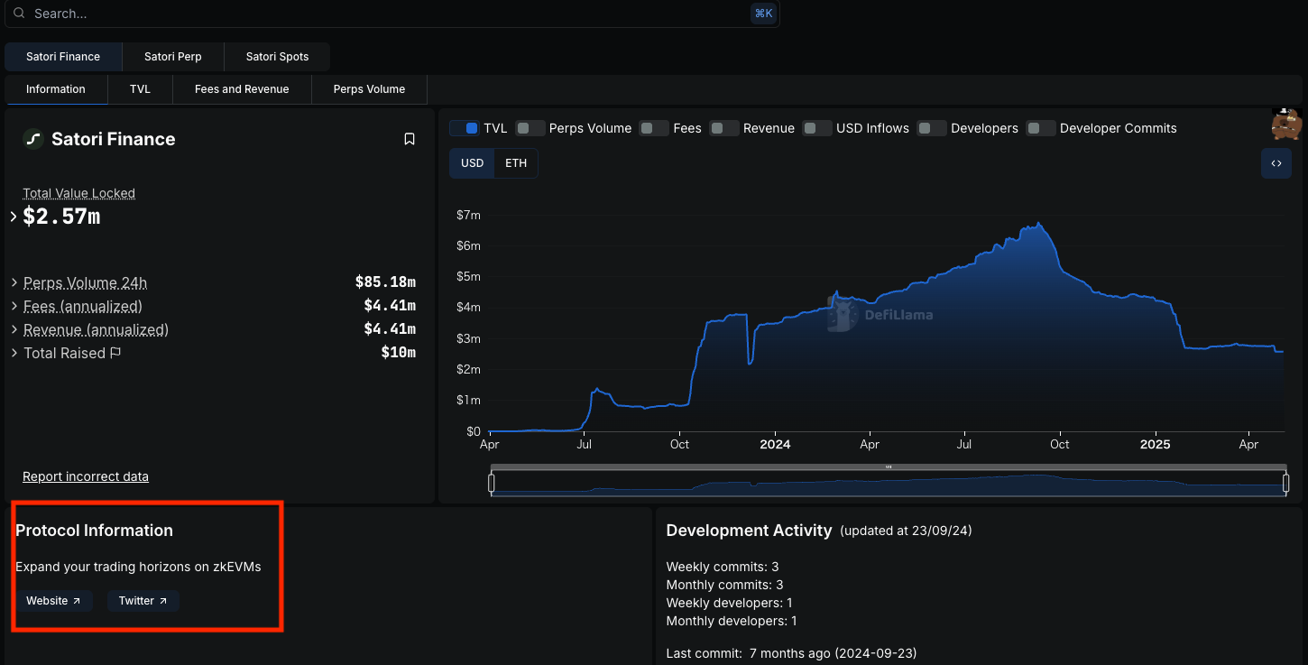Switch chart denomination to ETH
The image size is (1308, 665).
[516, 163]
